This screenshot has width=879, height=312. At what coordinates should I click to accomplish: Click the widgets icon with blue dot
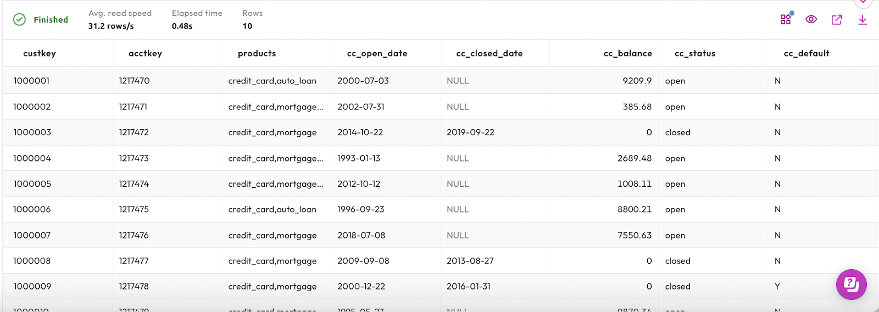786,19
